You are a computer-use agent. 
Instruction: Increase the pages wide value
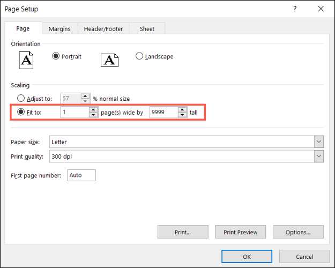[x=93, y=110]
